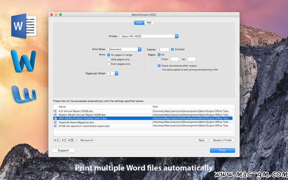Choose the All pages radio button

tap(159, 55)
